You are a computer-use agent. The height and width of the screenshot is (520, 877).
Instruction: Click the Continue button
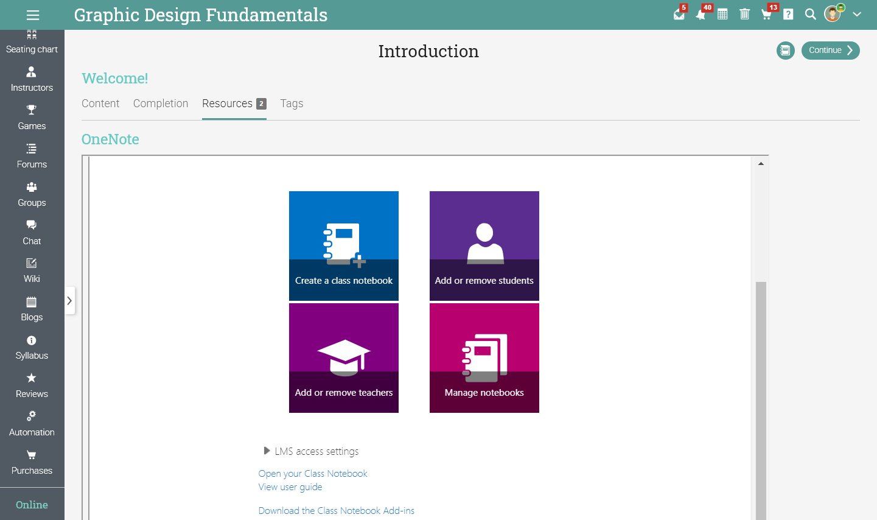(830, 51)
